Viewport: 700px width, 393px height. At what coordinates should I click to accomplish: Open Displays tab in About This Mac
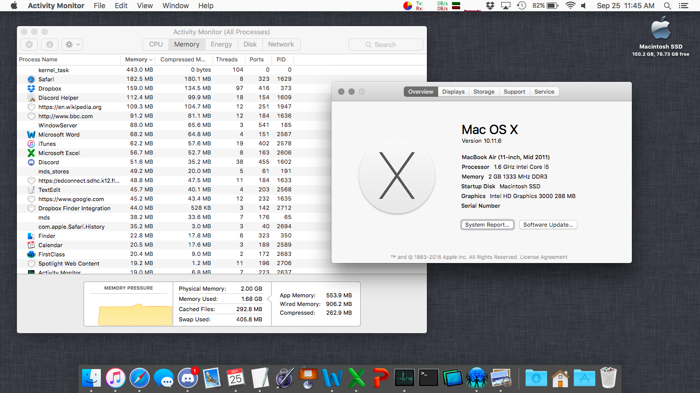click(x=453, y=92)
